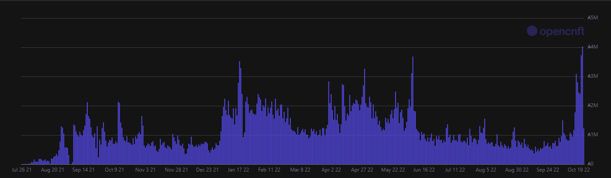Viewport: 611px width, 178px height.
Task: Select the Jul 26 21 date label
Action: tap(21, 170)
